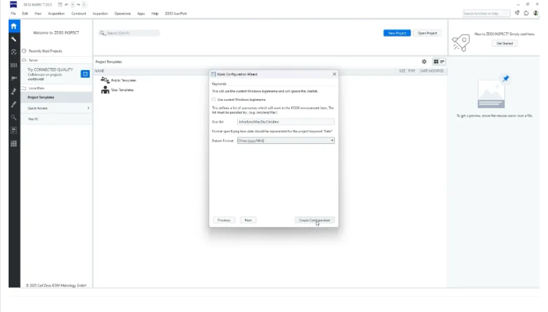
Task: Click the Search (Ctrl+F) field
Action: 129,33
